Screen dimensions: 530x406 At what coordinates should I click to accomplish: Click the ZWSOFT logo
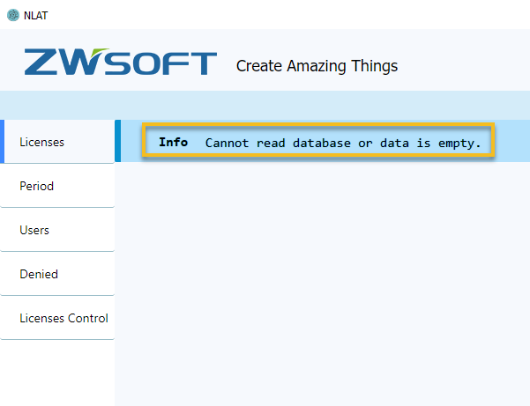120,62
